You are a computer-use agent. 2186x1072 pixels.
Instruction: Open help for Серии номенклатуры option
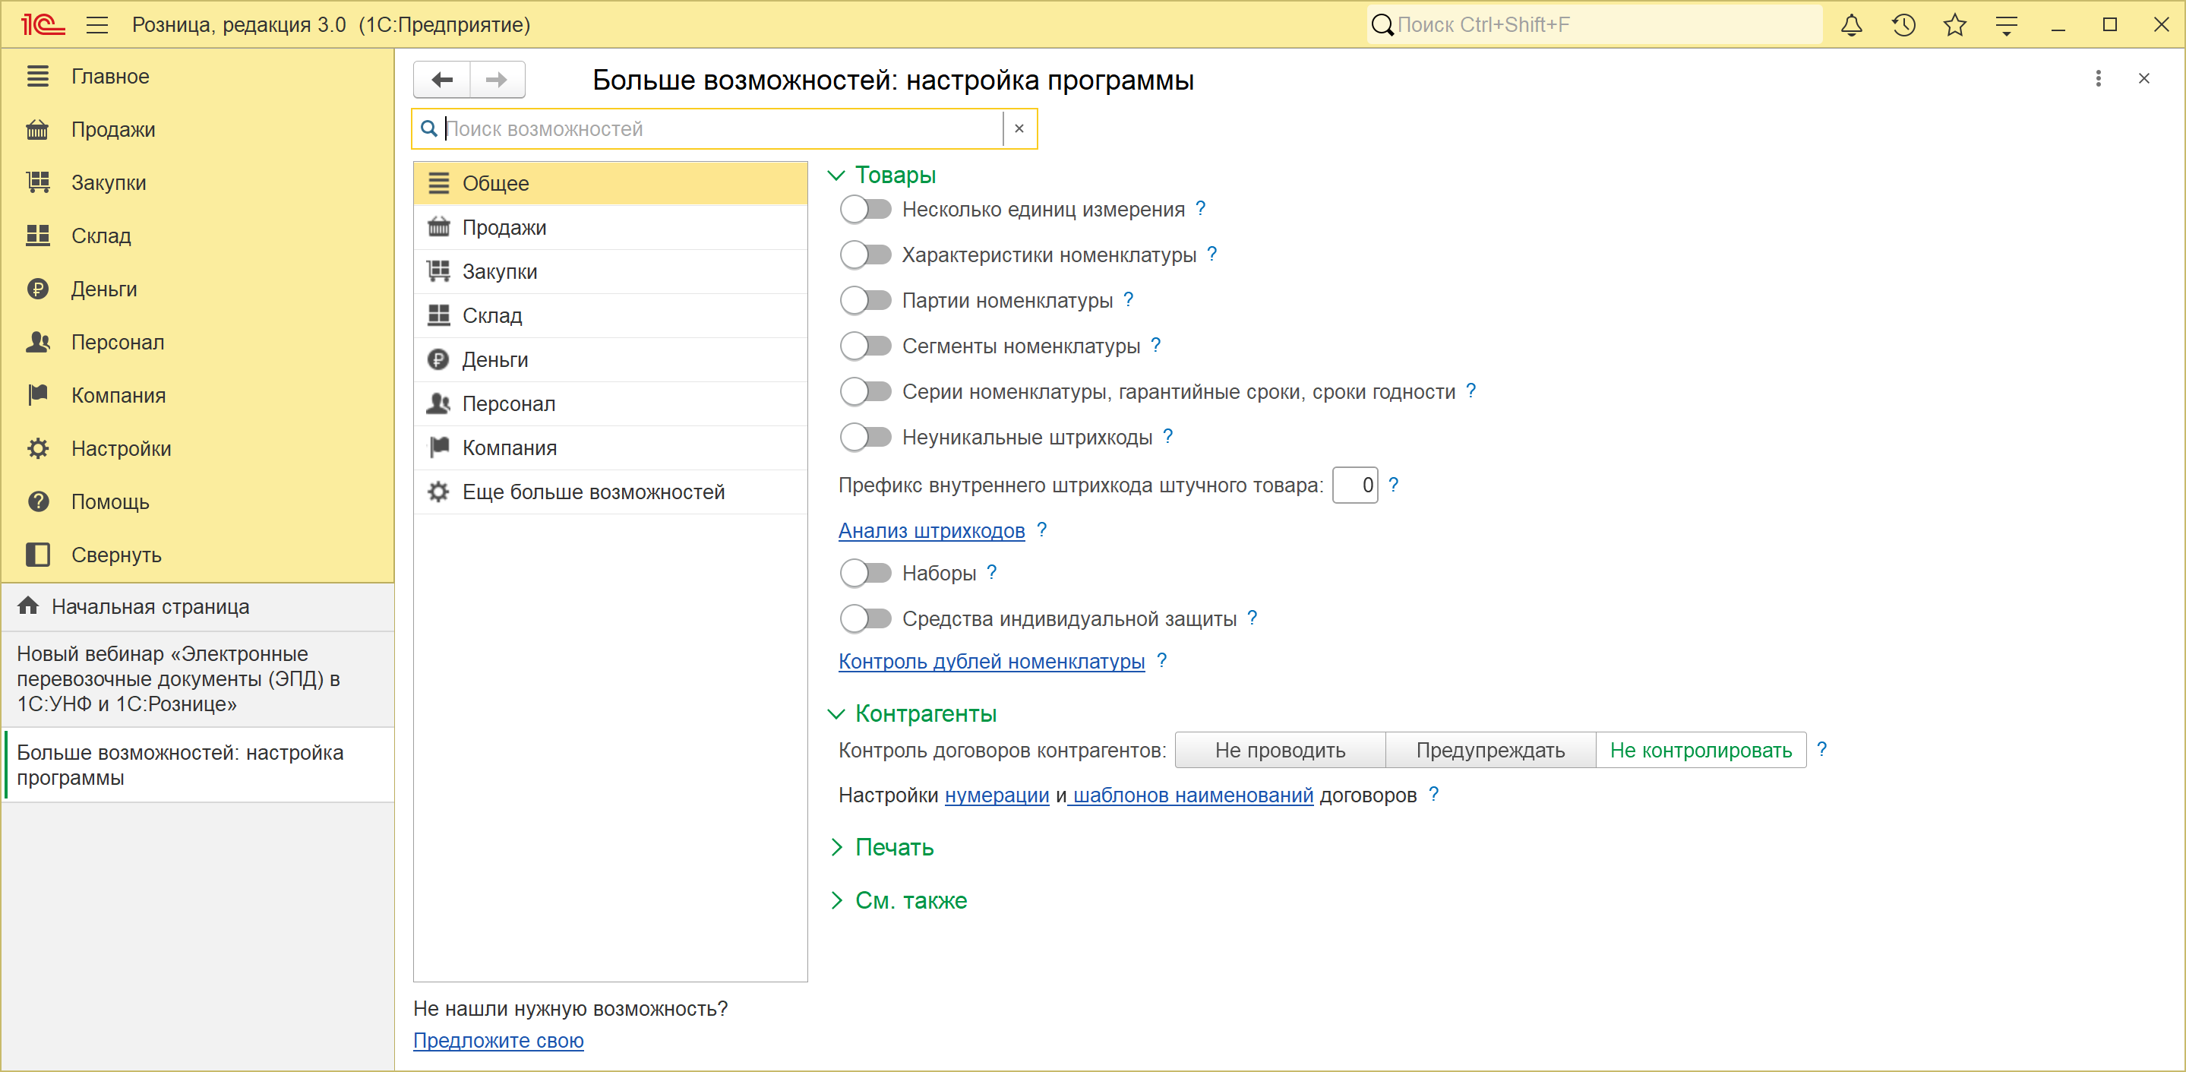[x=1470, y=391]
